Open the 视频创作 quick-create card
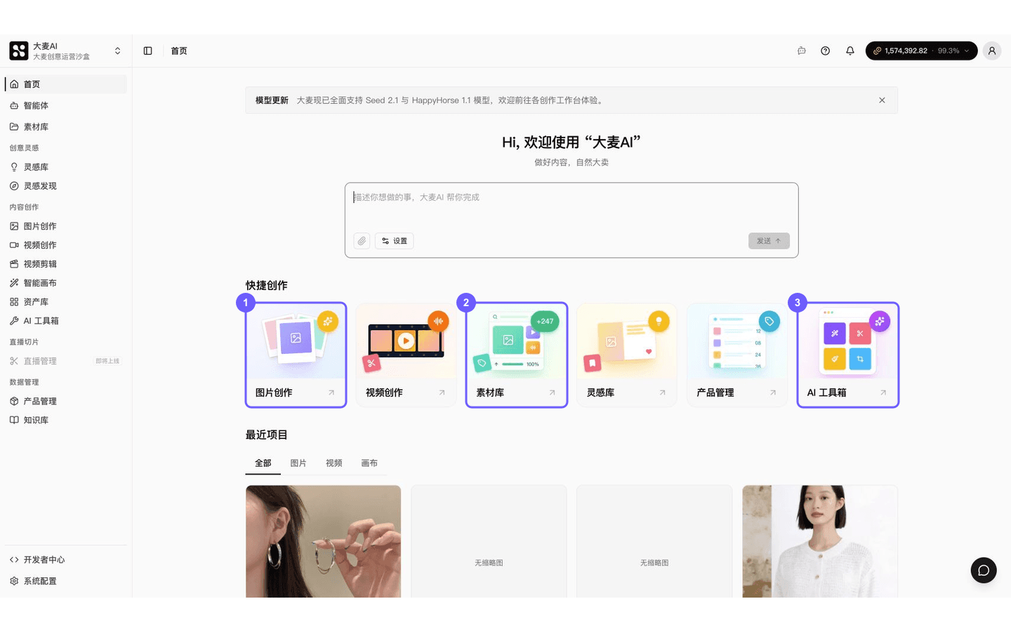This screenshot has height=632, width=1011. coord(407,355)
